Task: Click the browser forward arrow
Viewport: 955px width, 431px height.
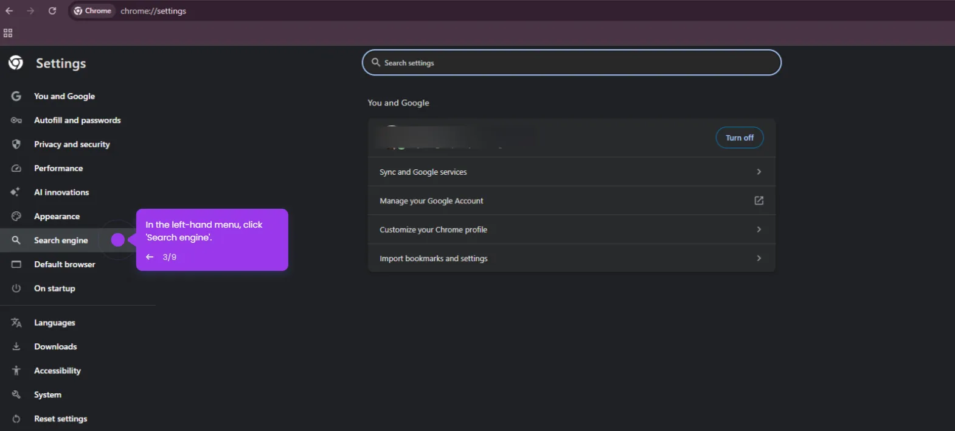Action: pyautogui.click(x=30, y=11)
